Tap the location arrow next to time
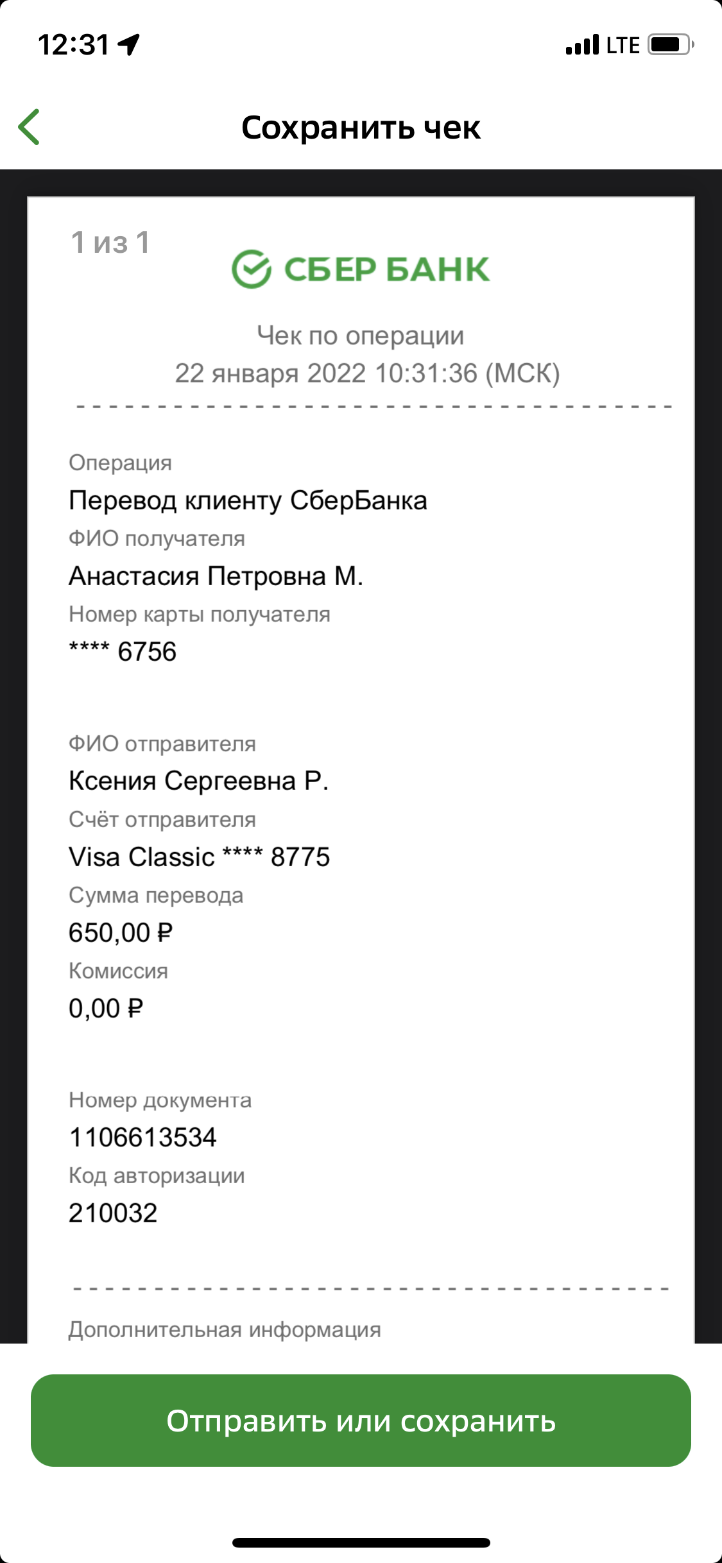This screenshot has width=722, height=1563. tap(129, 45)
